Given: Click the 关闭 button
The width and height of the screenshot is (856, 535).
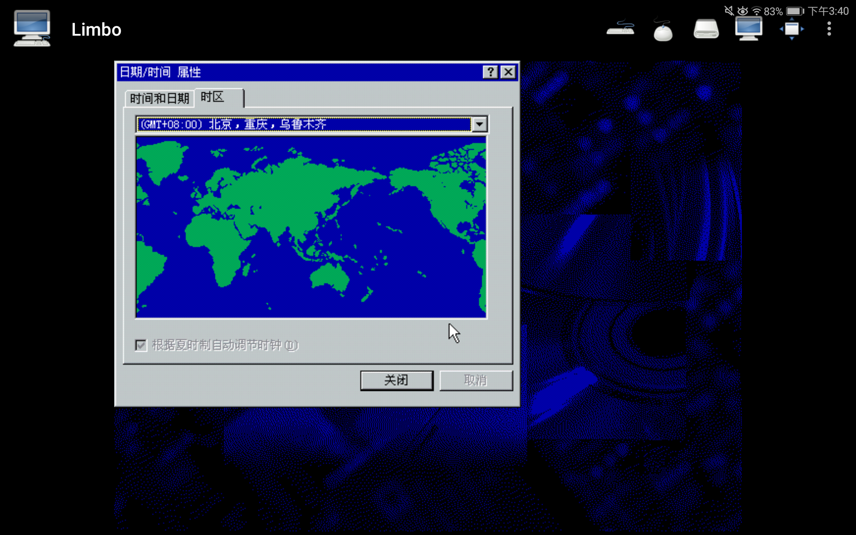Looking at the screenshot, I should click(x=396, y=380).
